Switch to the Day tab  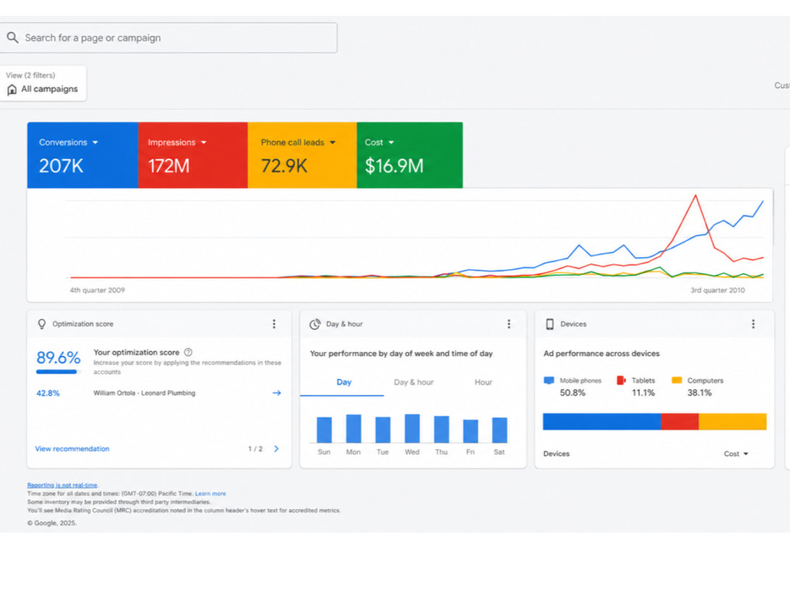click(x=344, y=382)
